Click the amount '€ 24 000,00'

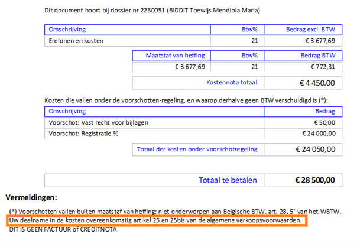[x=319, y=134]
